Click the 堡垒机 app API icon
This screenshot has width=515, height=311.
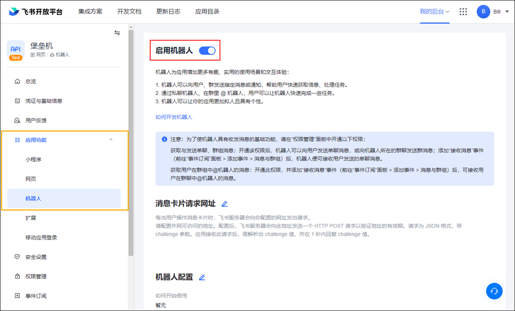click(16, 49)
